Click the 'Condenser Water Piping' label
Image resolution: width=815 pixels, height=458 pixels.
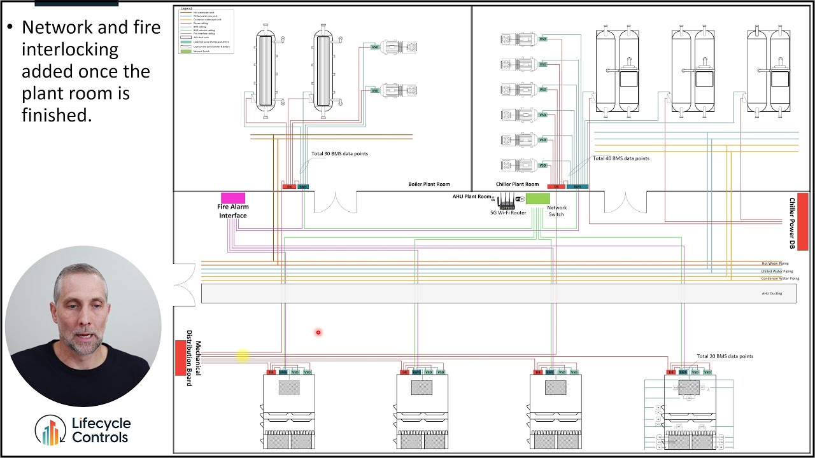click(x=780, y=279)
